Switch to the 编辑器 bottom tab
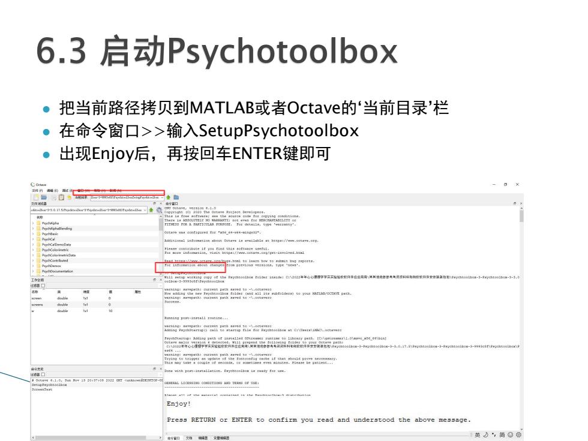The image size is (588, 441). (x=203, y=437)
